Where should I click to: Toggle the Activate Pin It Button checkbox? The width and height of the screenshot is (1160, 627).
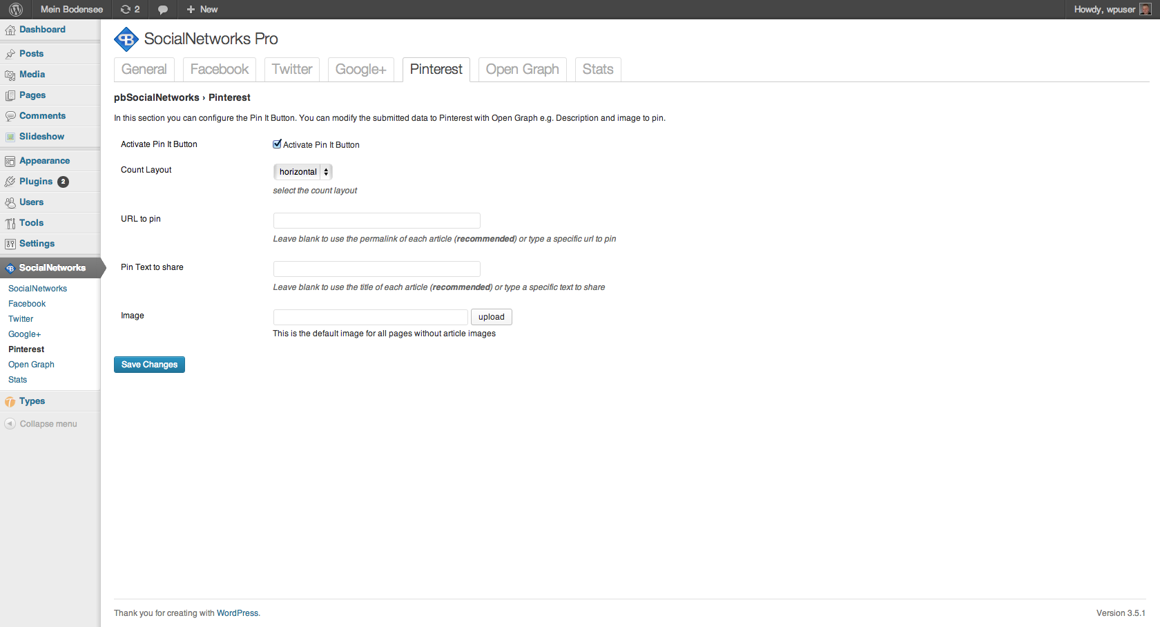[277, 144]
